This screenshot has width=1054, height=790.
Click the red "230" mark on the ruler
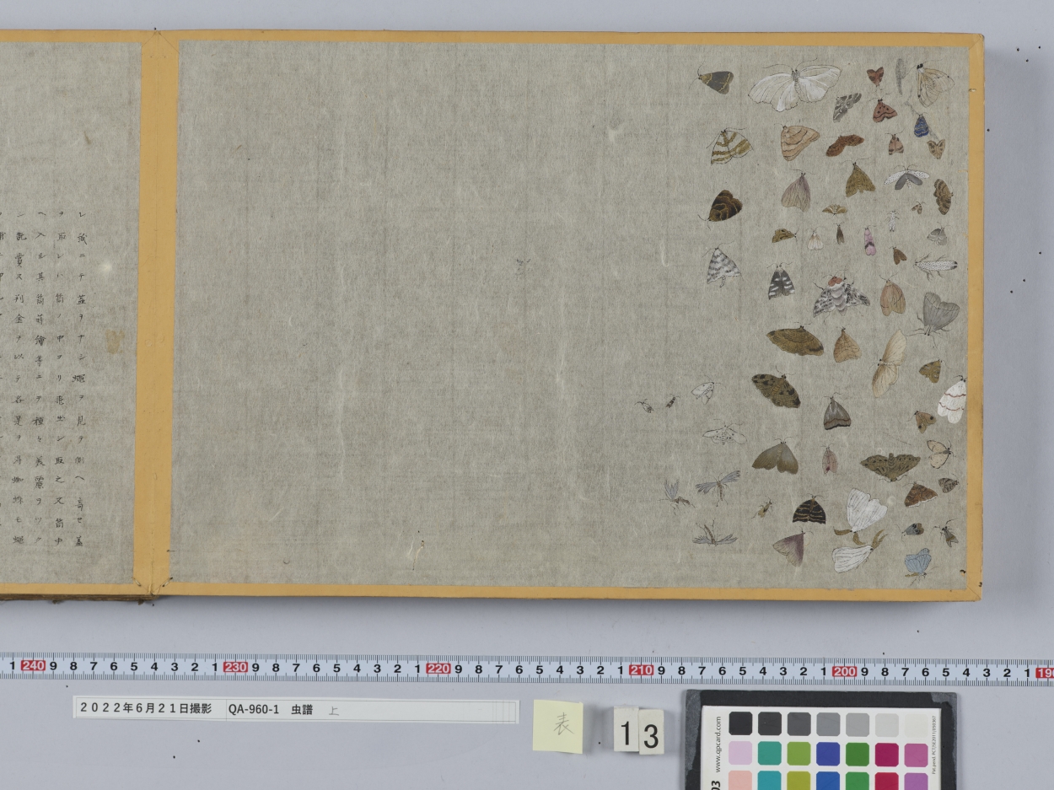(235, 667)
